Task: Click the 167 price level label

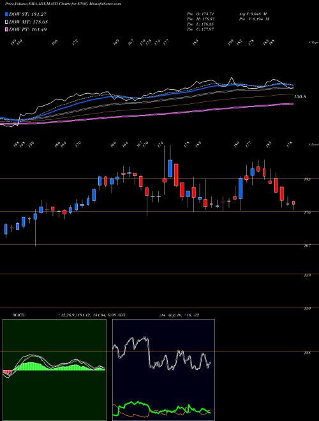Action: coord(308,246)
